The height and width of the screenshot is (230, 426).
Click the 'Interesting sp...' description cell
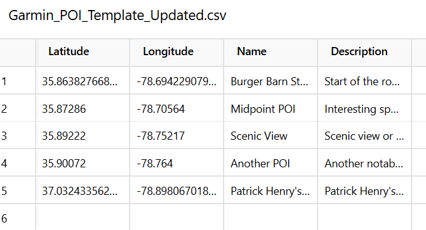(365, 108)
